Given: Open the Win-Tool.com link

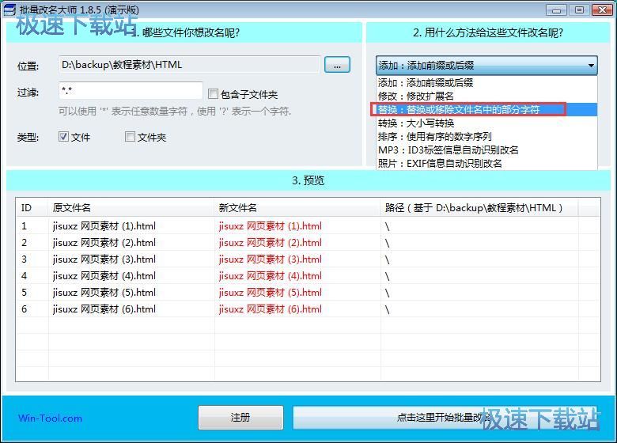Looking at the screenshot, I should [x=50, y=418].
